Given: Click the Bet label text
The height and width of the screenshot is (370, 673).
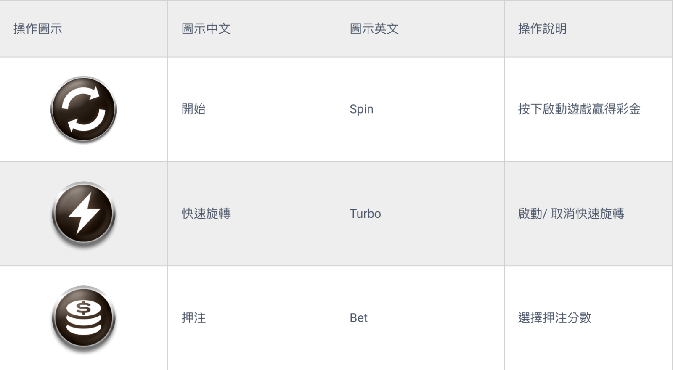Looking at the screenshot, I should point(359,318).
